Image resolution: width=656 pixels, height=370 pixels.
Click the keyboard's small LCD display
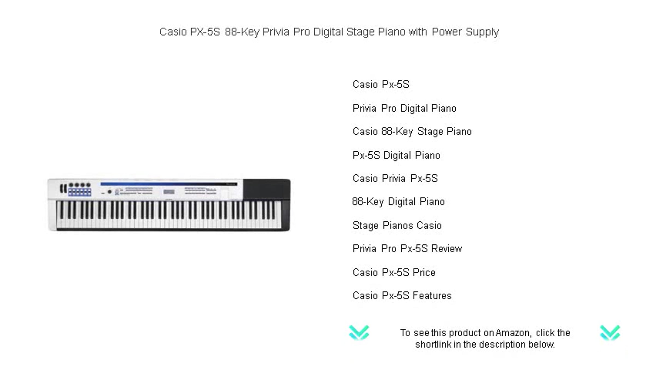click(x=169, y=192)
